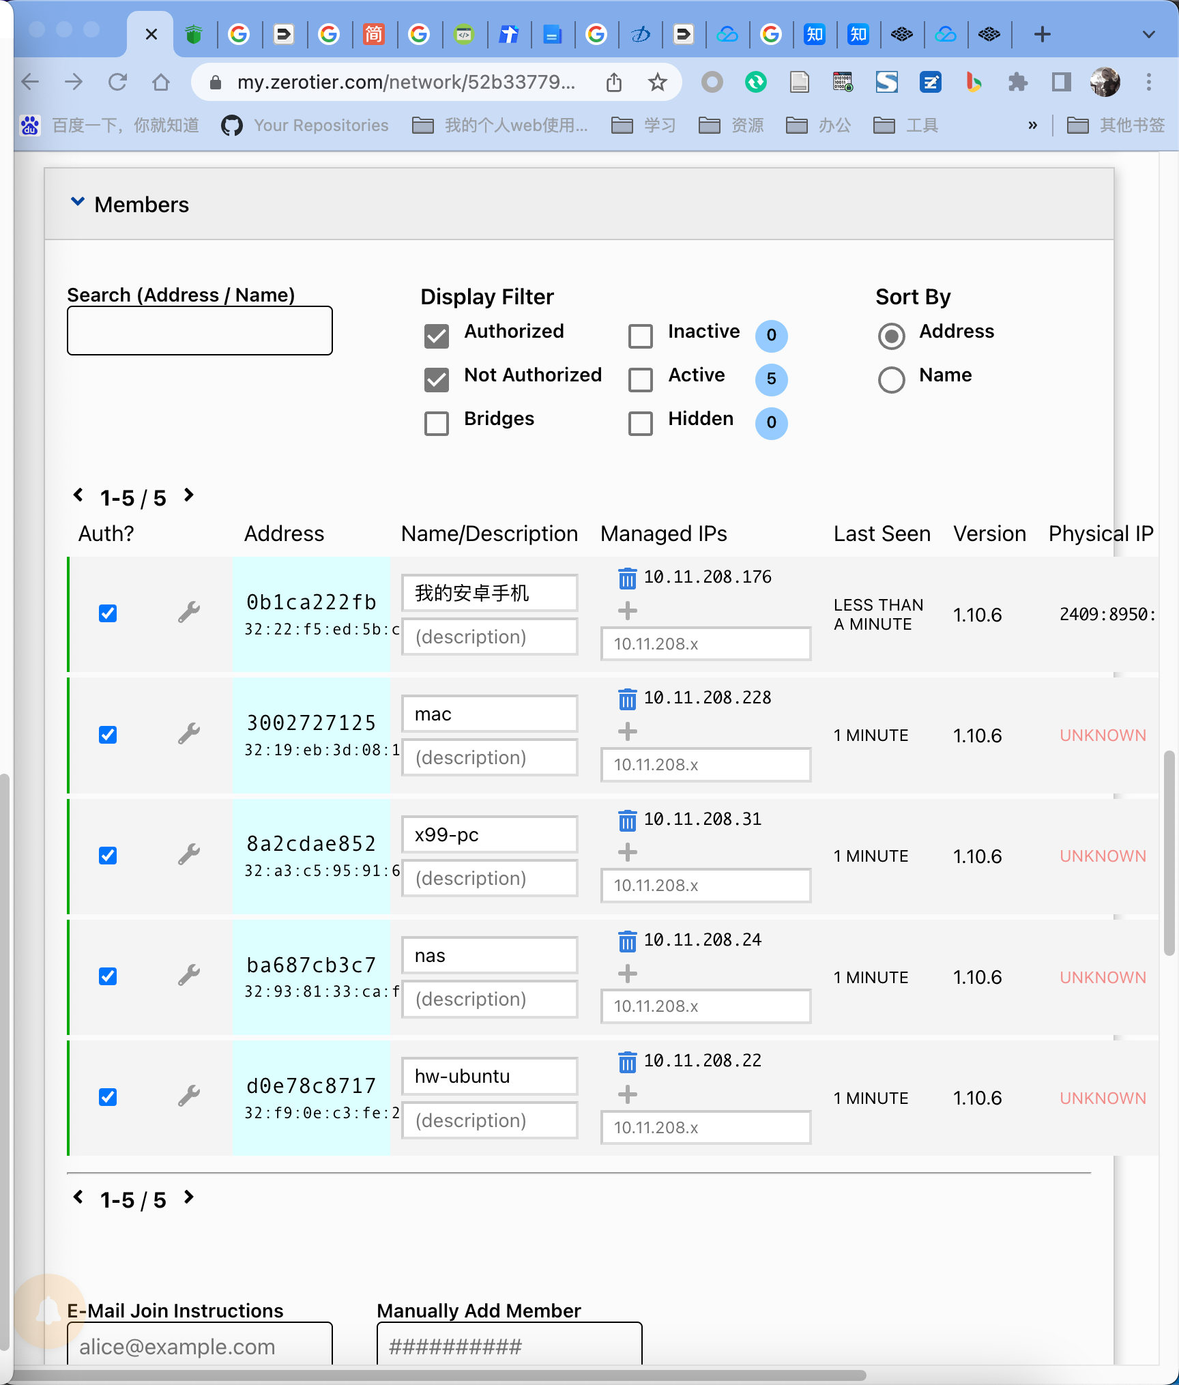
Task: Click the Baidu bookmark icon
Action: point(30,125)
